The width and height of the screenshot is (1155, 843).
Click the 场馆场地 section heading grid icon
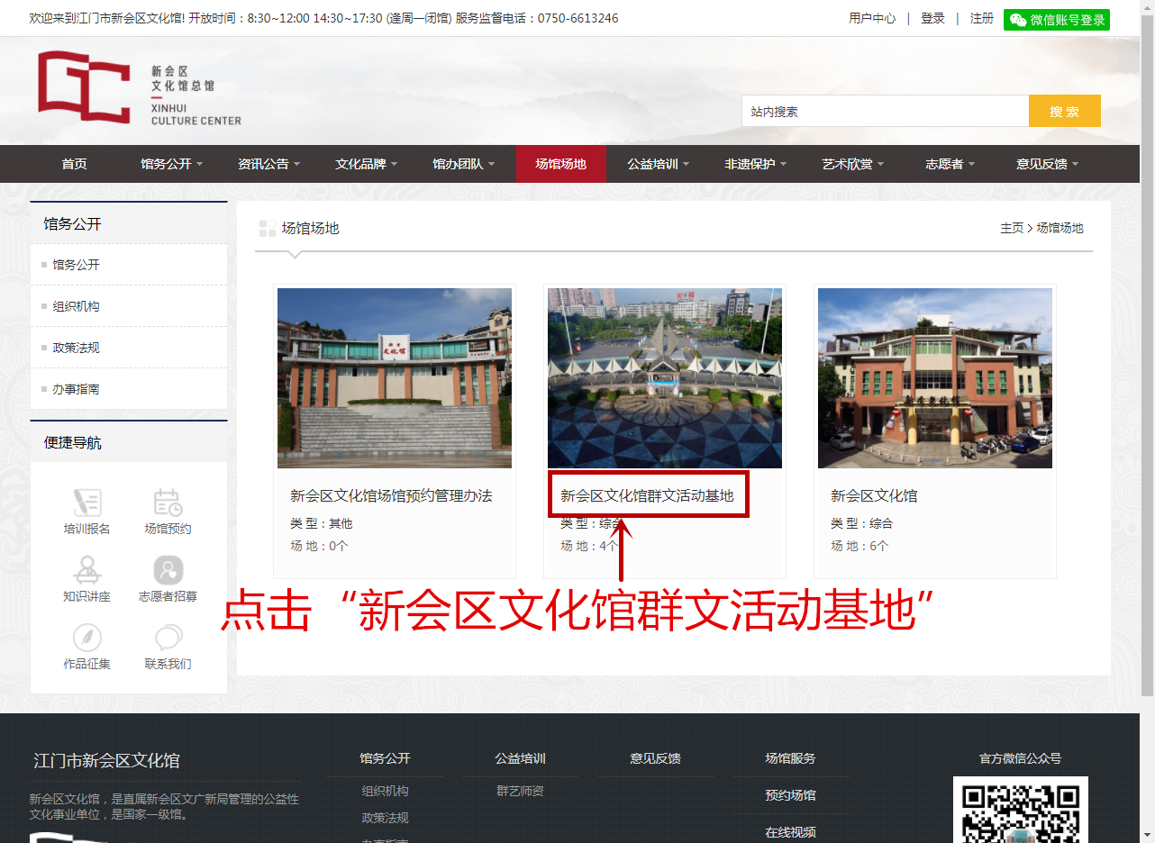[268, 228]
